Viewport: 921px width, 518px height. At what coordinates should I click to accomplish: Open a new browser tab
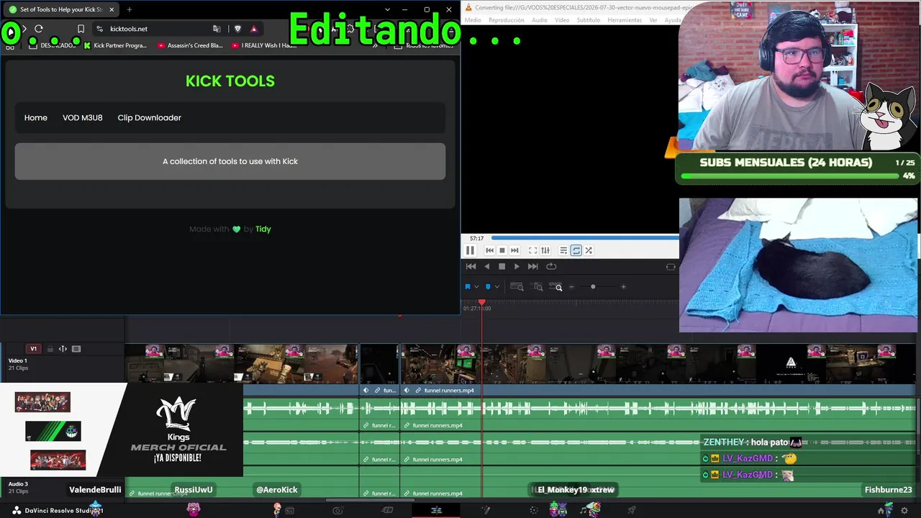click(x=130, y=10)
